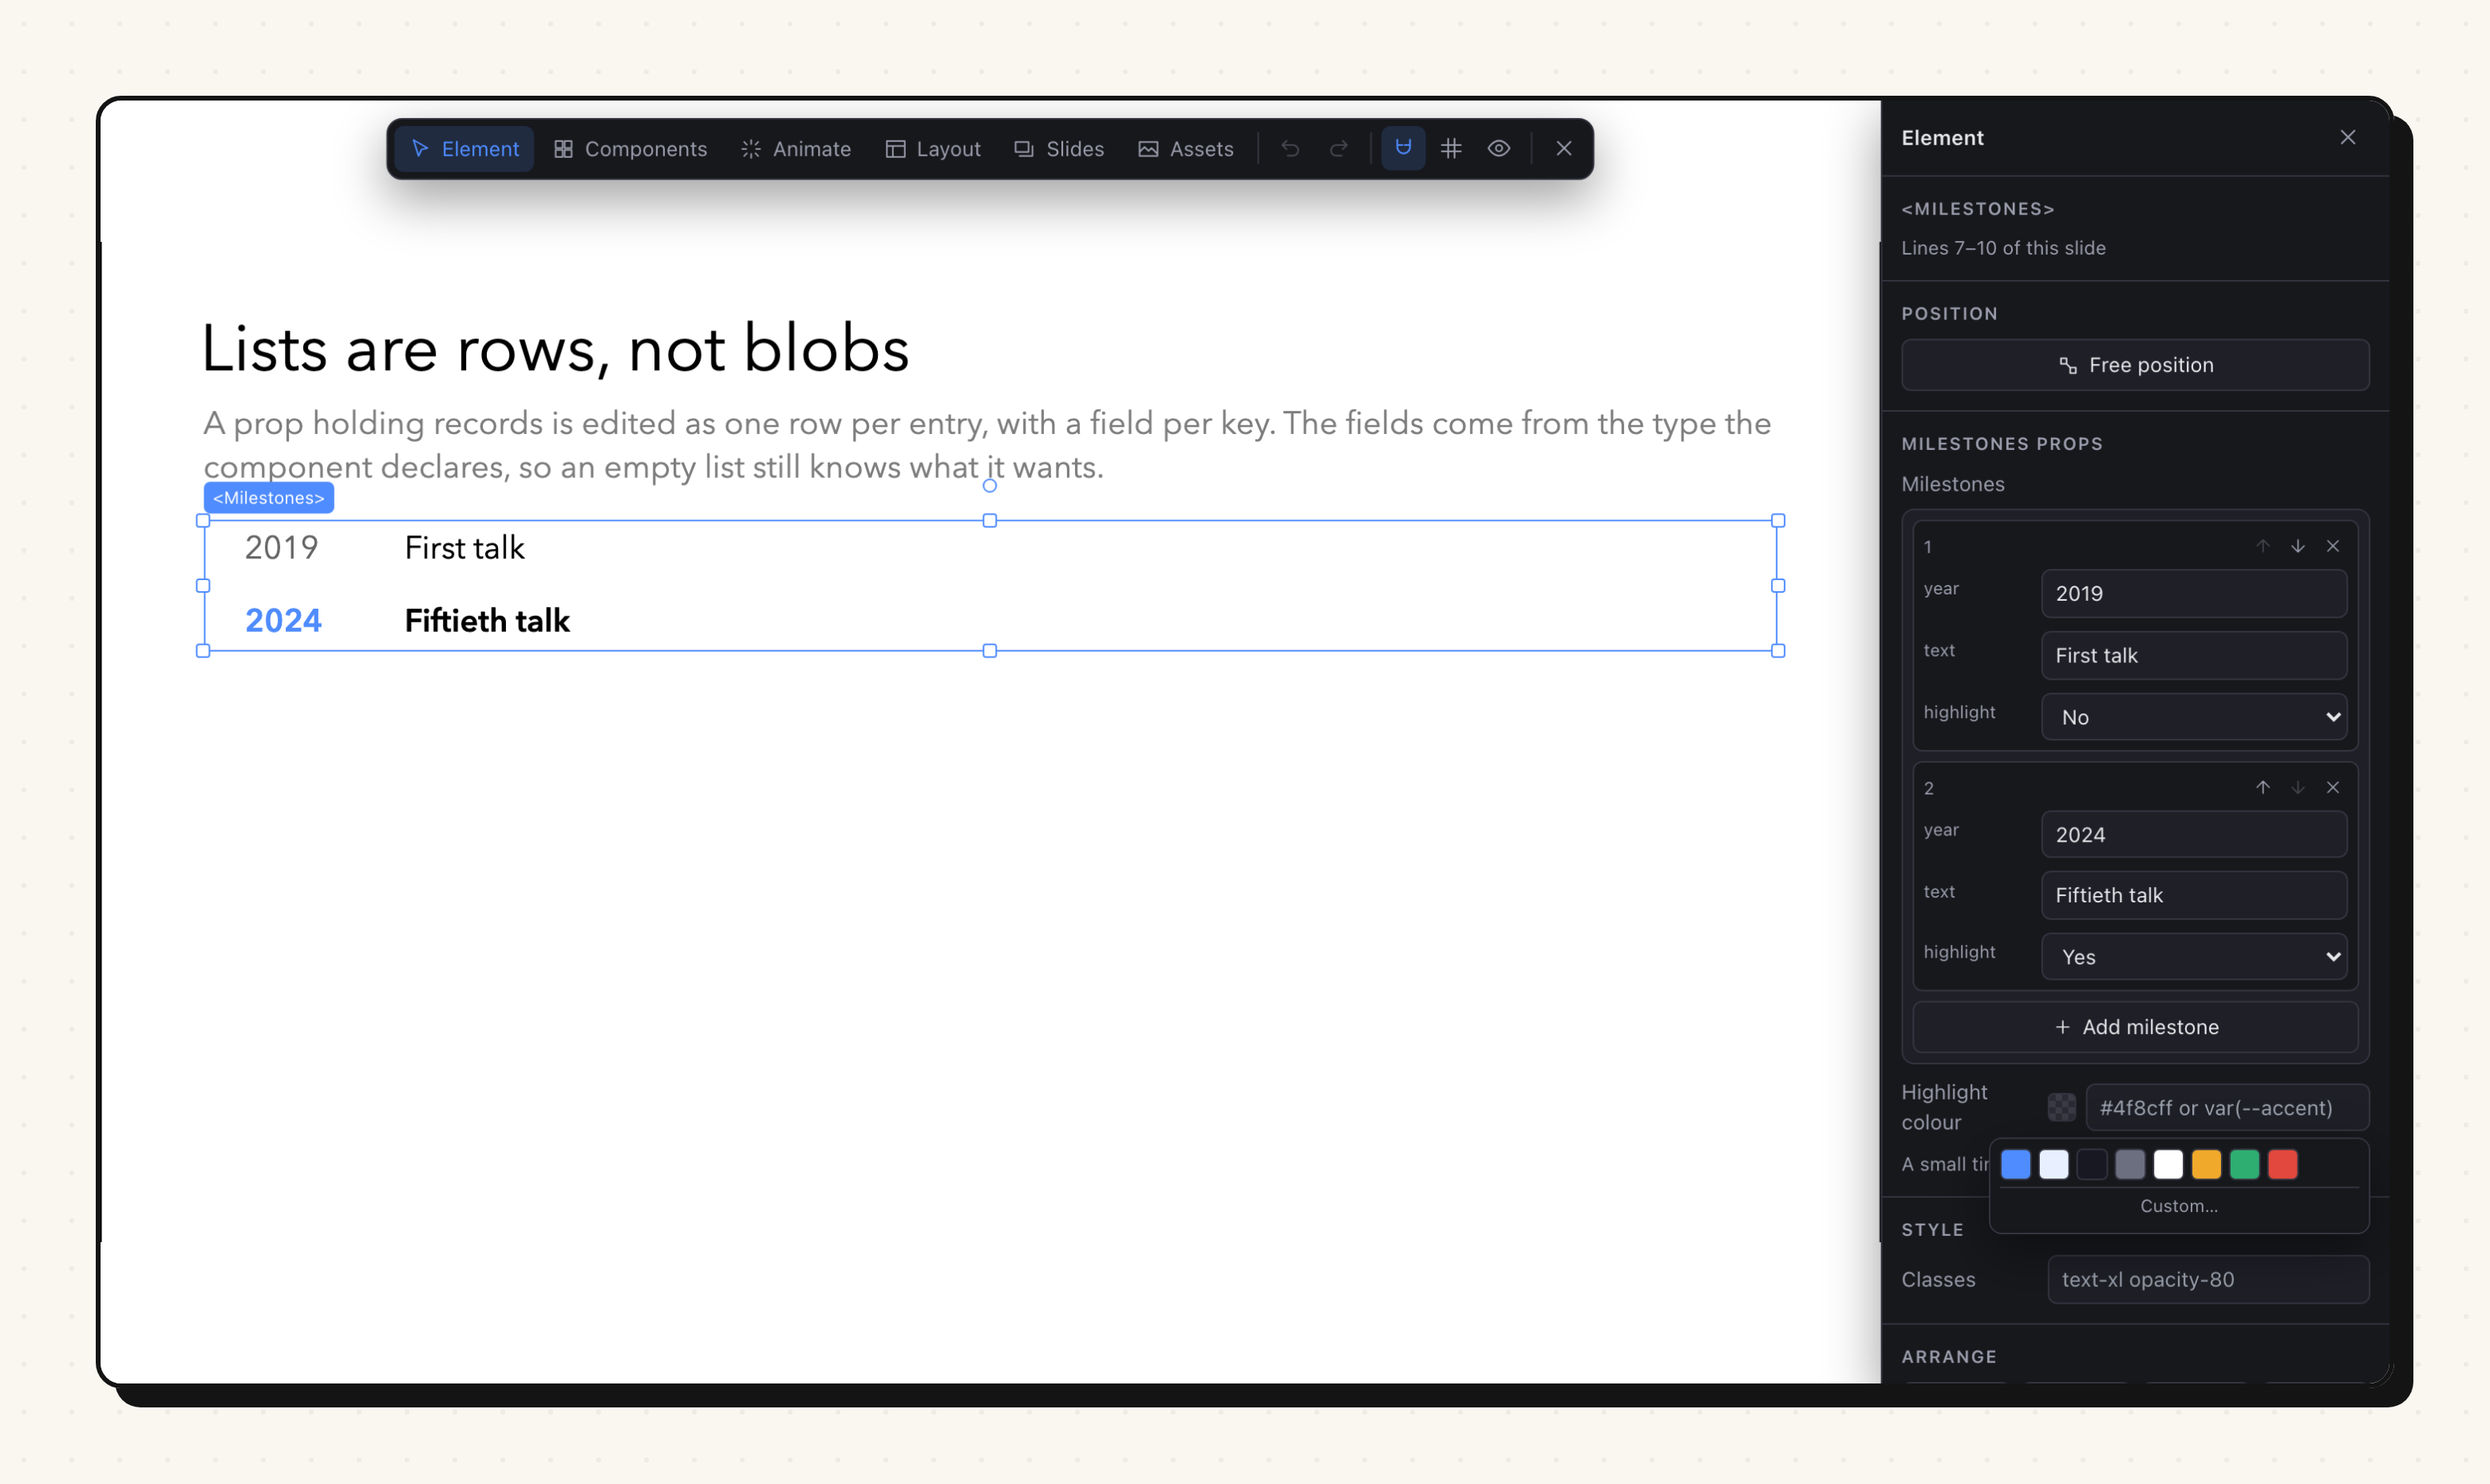Viewport: 2490px width, 1484px height.
Task: Open highlight dropdown for milestone 2
Action: (x=2194, y=957)
